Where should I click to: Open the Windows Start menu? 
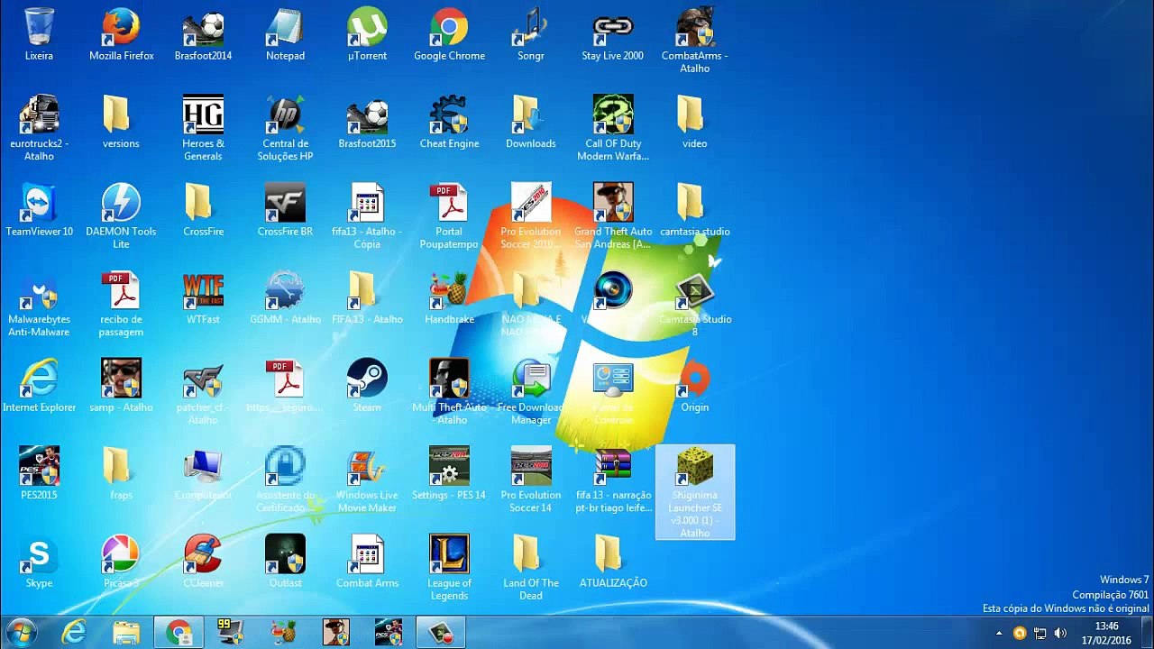(22, 632)
